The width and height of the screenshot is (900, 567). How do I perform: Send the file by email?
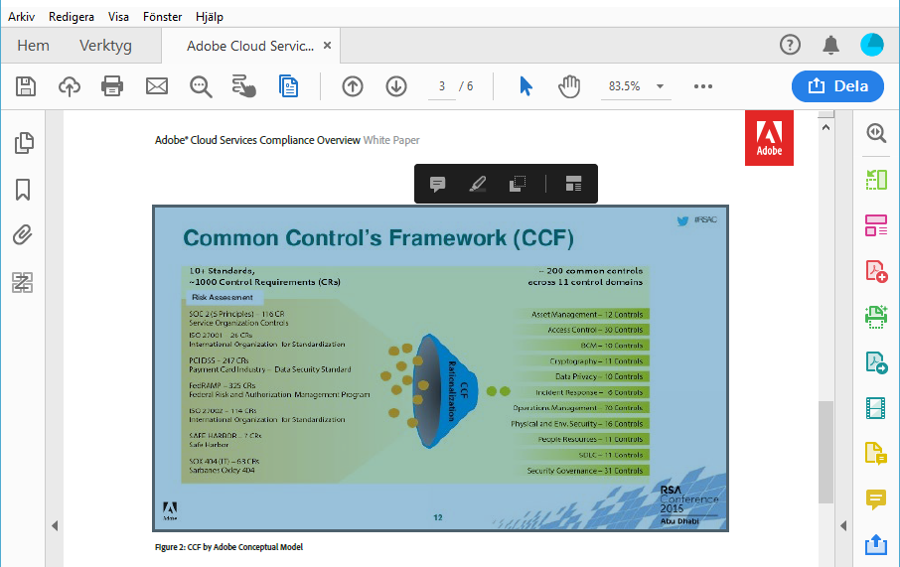tap(157, 86)
